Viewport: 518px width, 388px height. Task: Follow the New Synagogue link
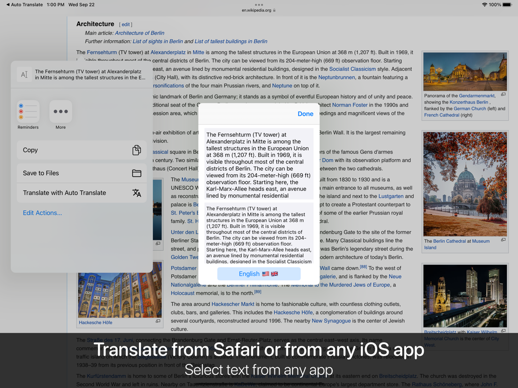tap(331, 321)
